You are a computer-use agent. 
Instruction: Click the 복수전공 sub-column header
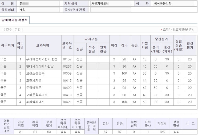click(92, 49)
